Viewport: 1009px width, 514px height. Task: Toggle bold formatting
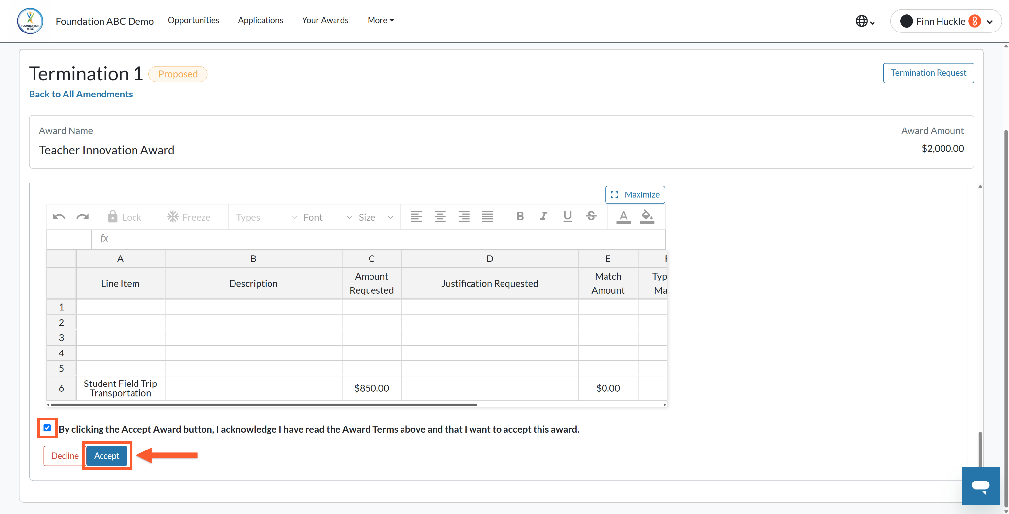pos(520,216)
